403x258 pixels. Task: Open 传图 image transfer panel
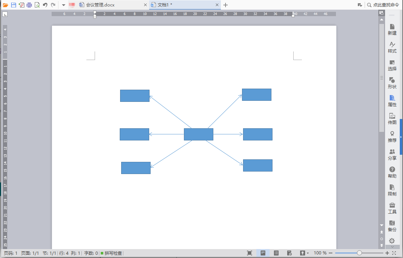point(392,119)
